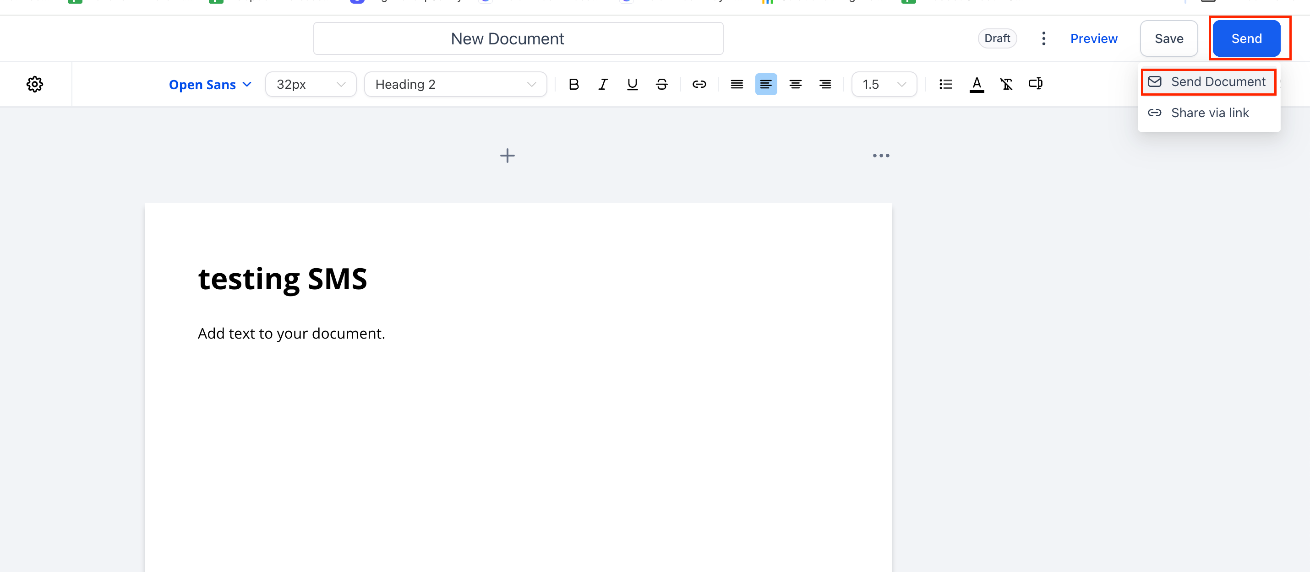Open the three-dot menu next to Draft
The image size is (1310, 572).
1043,38
